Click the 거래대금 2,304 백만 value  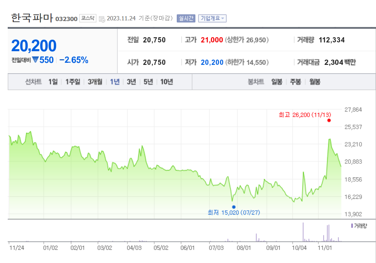tap(340, 62)
